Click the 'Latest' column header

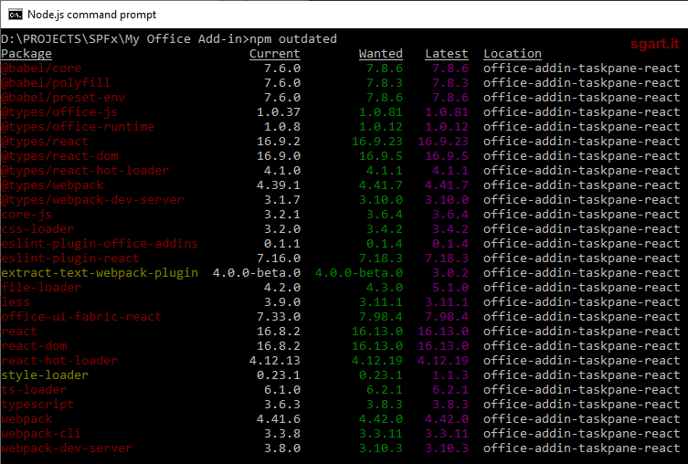[x=446, y=54]
